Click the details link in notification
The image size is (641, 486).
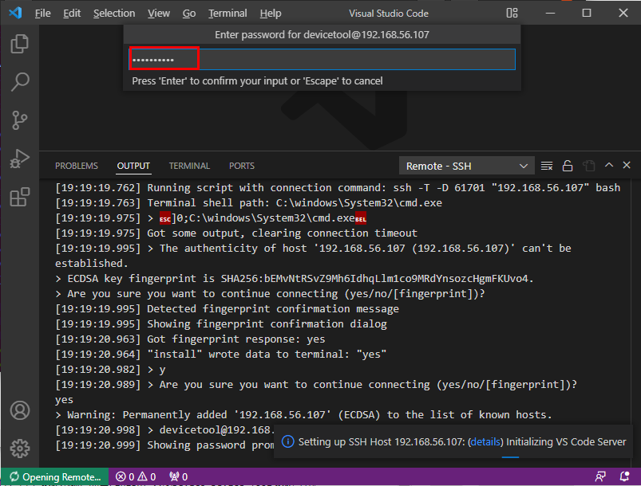tap(485, 442)
